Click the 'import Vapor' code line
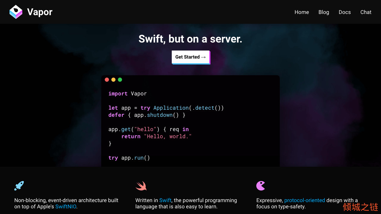Screen dimensions: 381x214 127,94
